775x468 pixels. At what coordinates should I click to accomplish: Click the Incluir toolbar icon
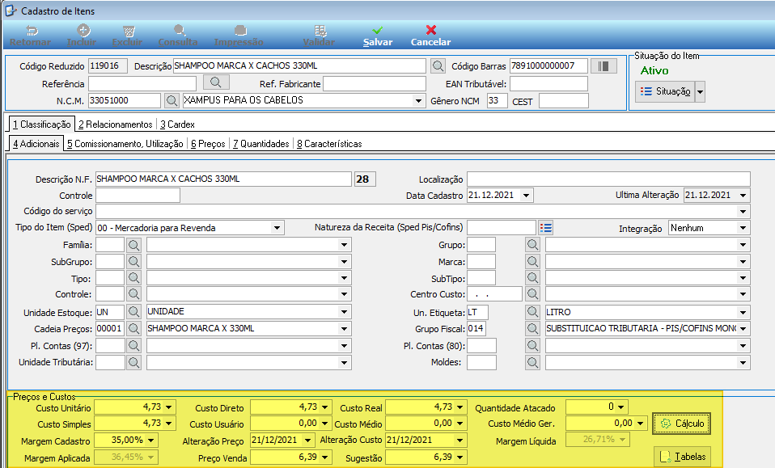pos(83,31)
